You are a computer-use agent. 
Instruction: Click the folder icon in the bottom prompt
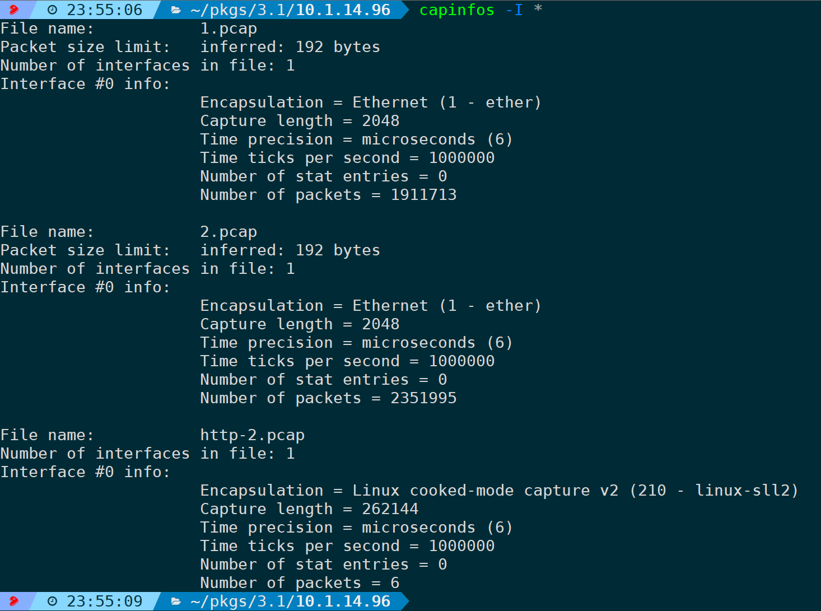coord(176,601)
